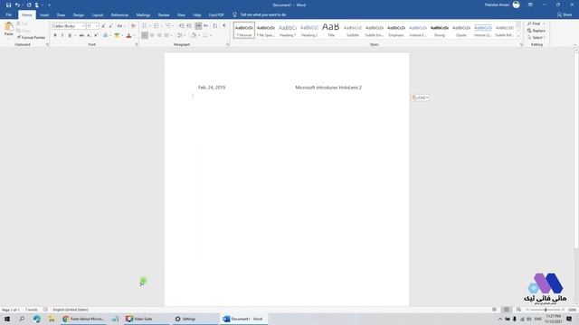This screenshot has height=325, width=579.
Task: Open the Chrome window in taskbar
Action: pyautogui.click(x=84, y=319)
